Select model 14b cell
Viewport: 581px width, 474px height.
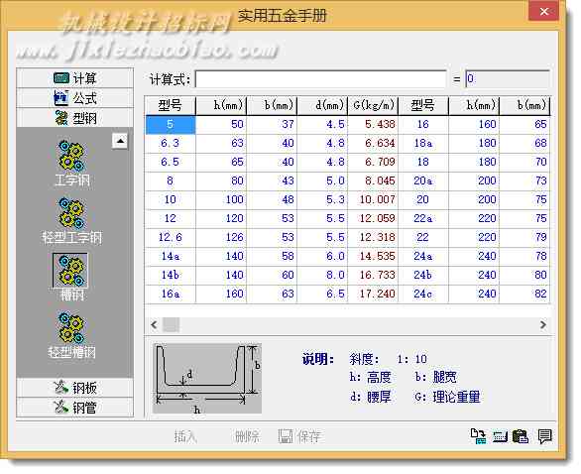(x=171, y=276)
